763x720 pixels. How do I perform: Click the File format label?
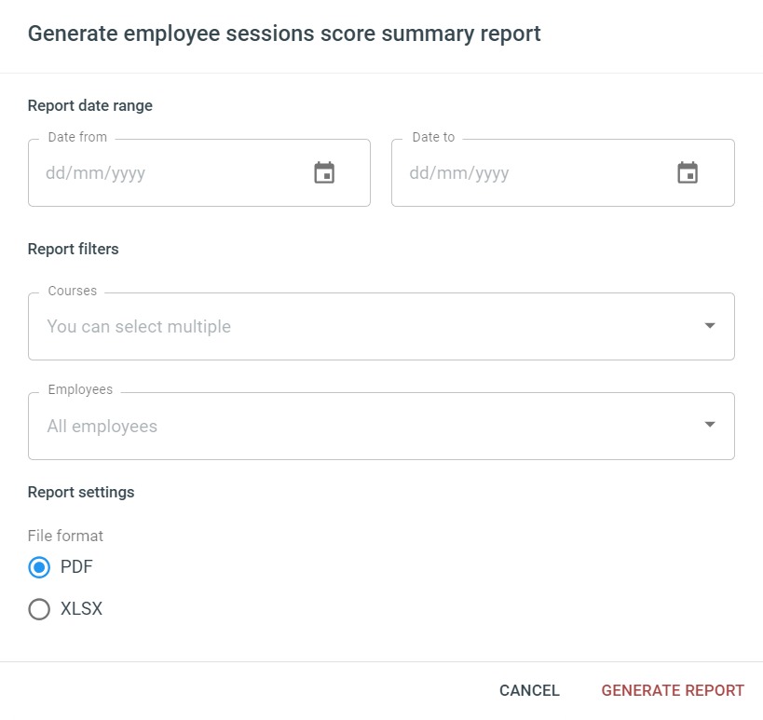click(x=65, y=536)
